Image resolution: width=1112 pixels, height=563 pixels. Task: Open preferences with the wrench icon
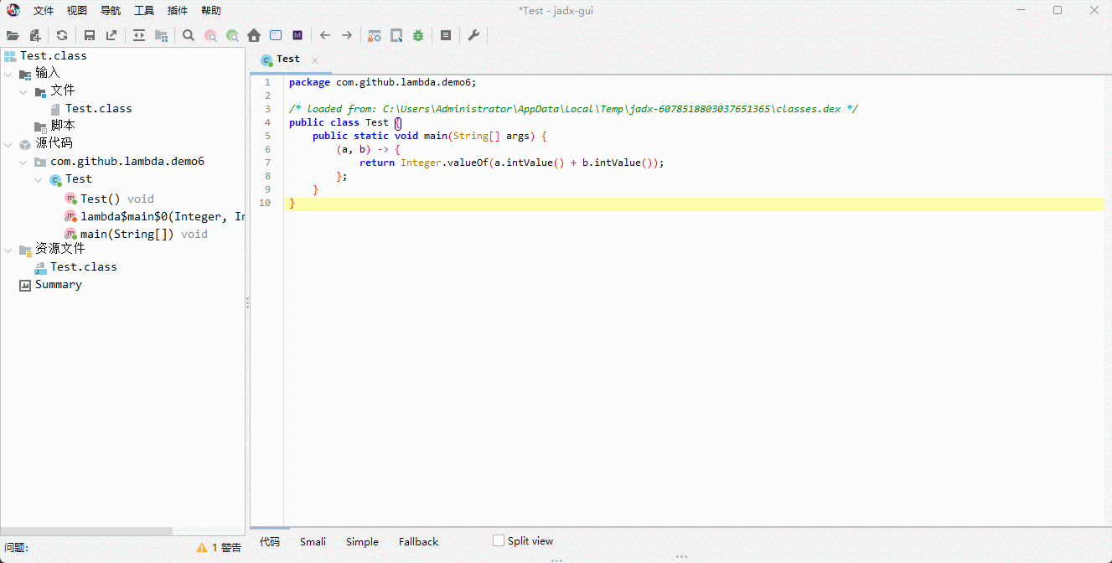coord(473,35)
